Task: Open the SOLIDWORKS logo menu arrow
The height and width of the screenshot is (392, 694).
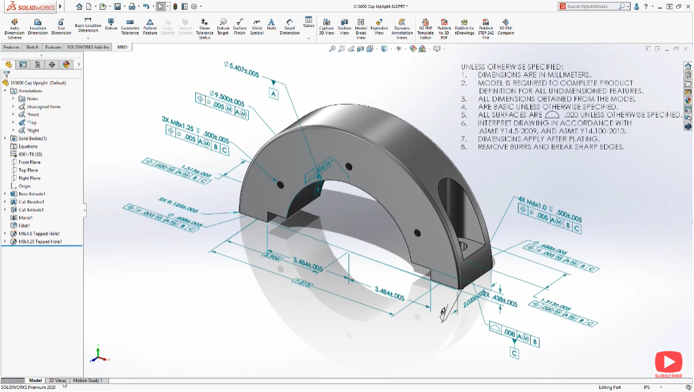Action: coord(60,6)
